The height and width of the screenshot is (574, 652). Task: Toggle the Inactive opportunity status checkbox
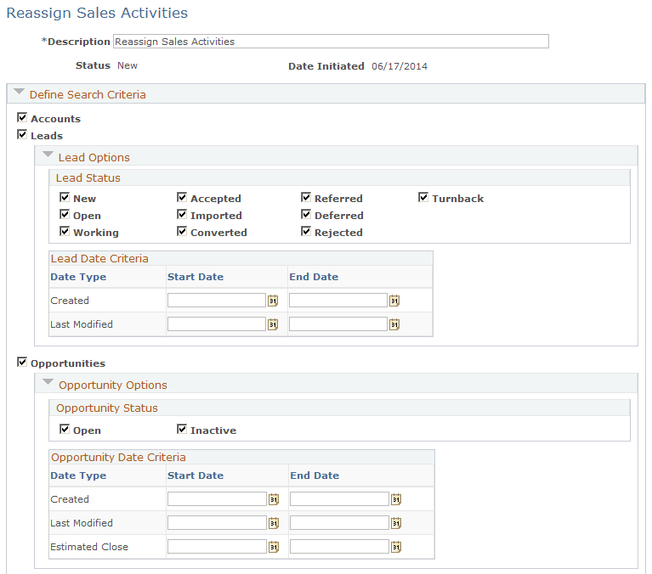click(182, 429)
